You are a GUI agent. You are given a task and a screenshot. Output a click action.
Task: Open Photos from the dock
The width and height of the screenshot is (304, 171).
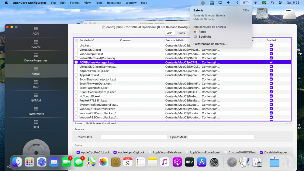click(103, 162)
